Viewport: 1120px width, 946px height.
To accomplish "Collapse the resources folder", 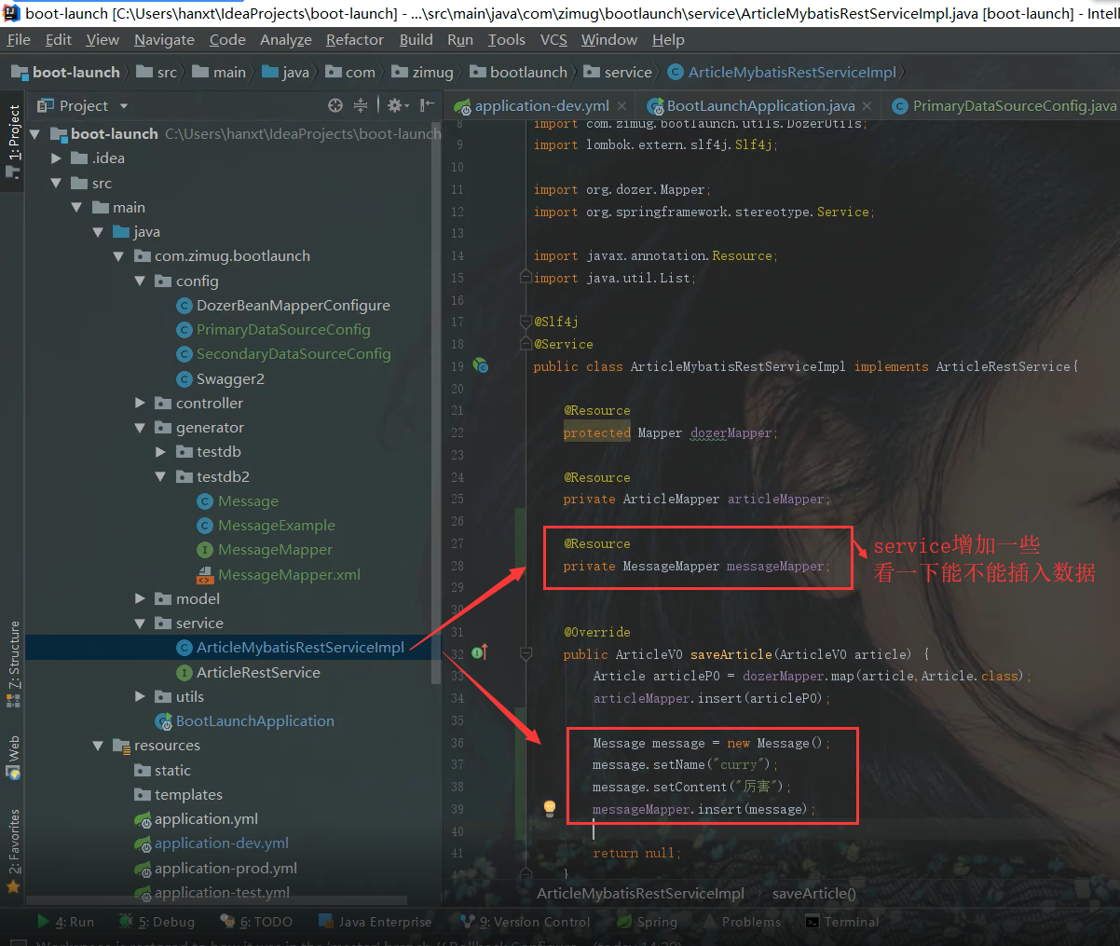I will (x=98, y=746).
